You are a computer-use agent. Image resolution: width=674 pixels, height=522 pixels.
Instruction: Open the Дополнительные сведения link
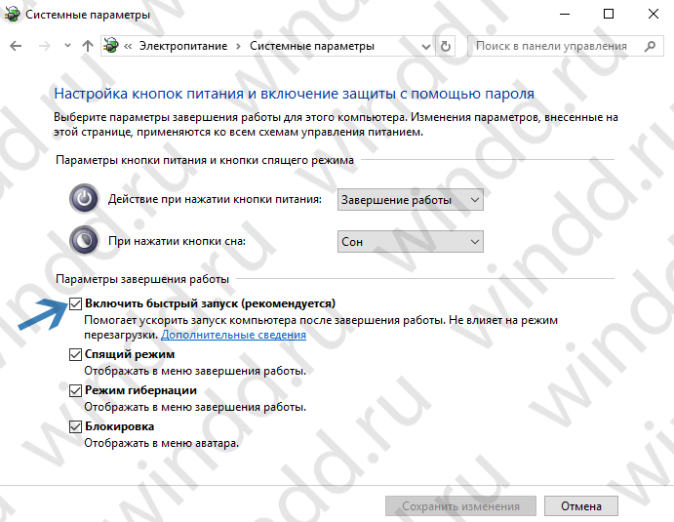coord(233,335)
